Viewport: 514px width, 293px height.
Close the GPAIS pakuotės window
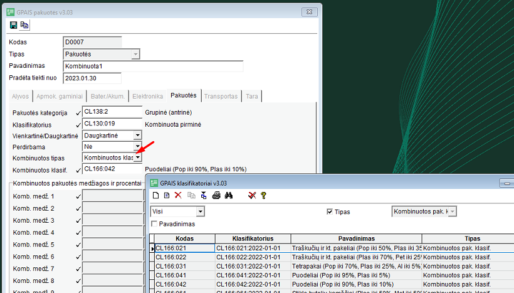310,12
